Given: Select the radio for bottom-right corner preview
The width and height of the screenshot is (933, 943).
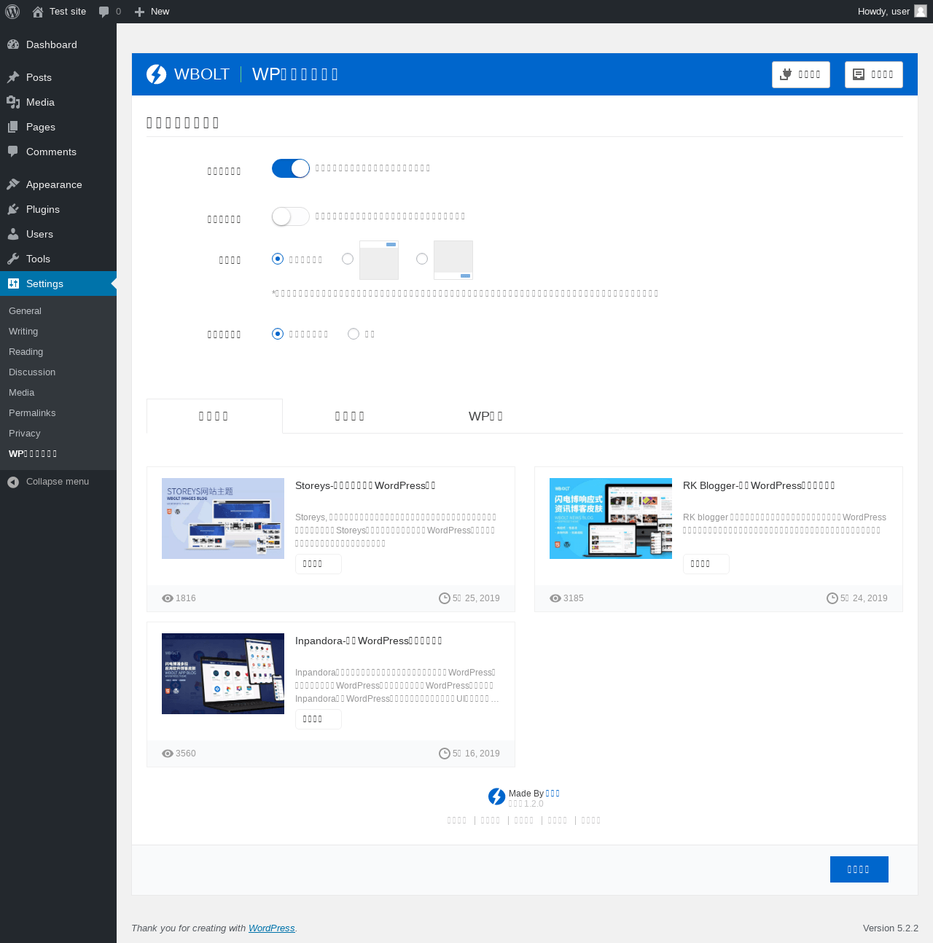Looking at the screenshot, I should (x=422, y=259).
